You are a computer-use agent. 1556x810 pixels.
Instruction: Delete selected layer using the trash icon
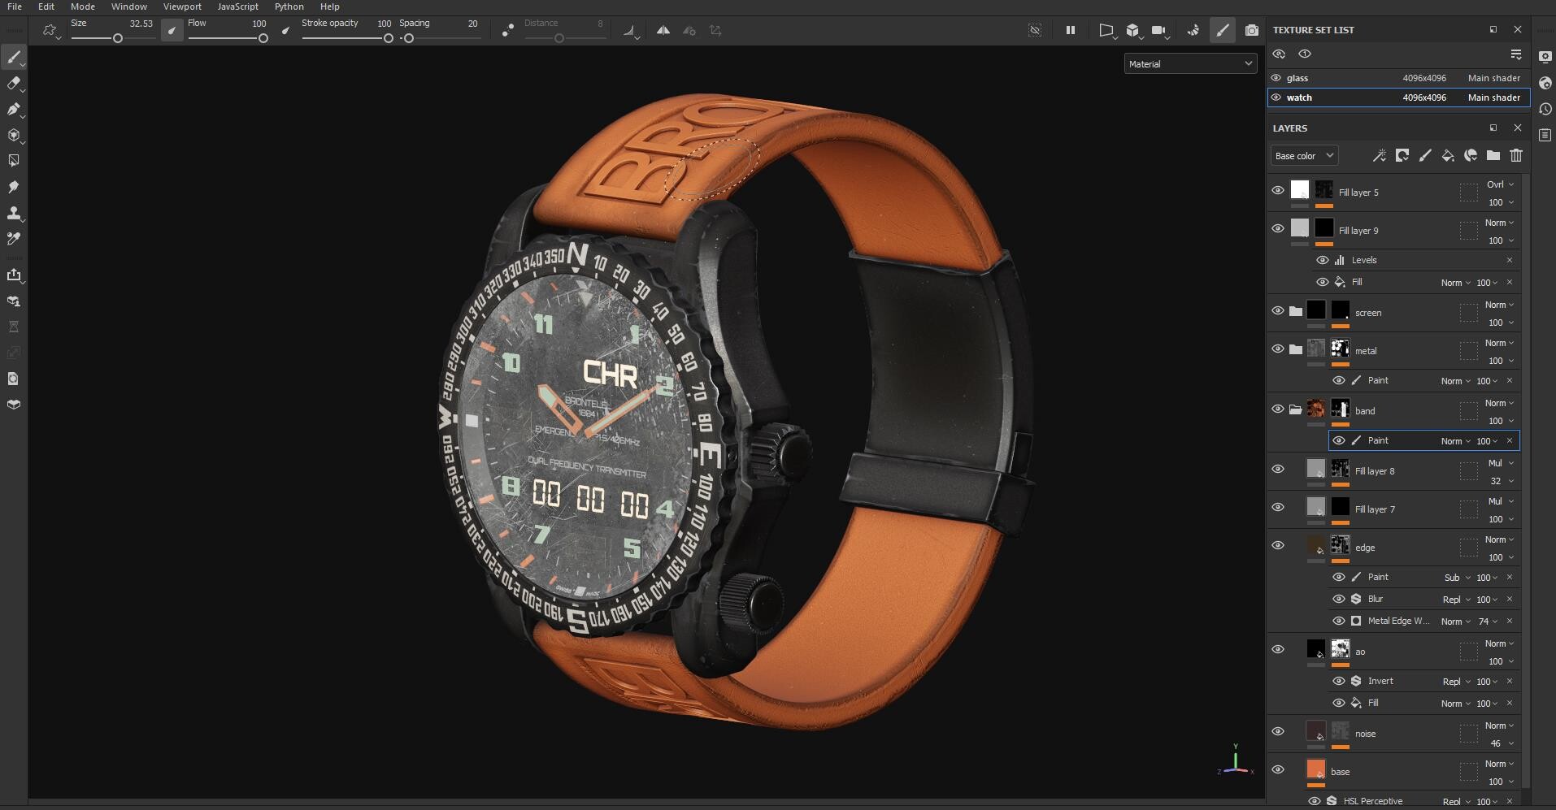1516,155
